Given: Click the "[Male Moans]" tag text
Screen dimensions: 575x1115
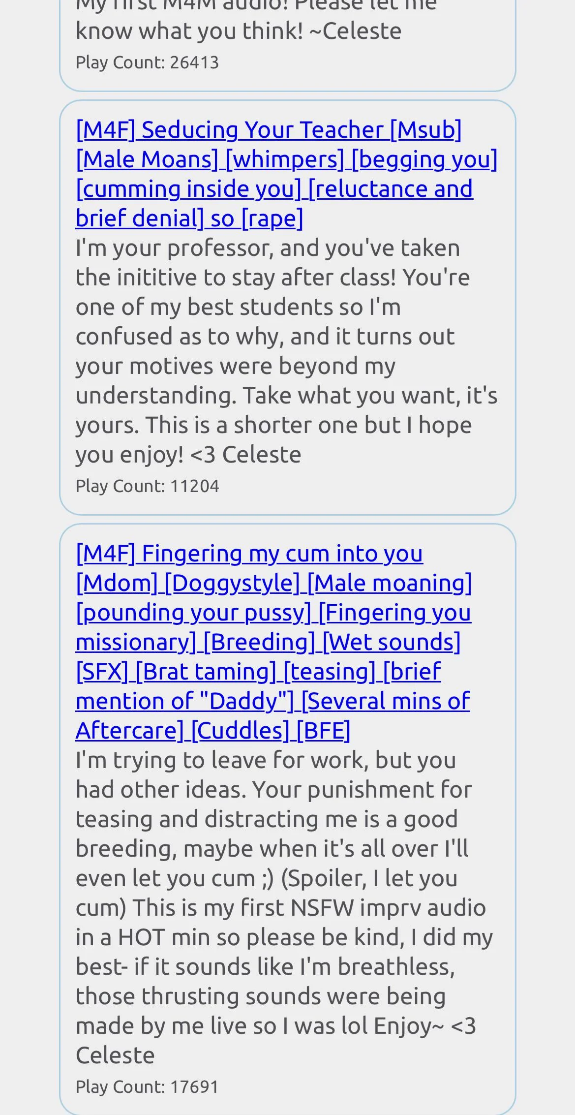Looking at the screenshot, I should (147, 160).
